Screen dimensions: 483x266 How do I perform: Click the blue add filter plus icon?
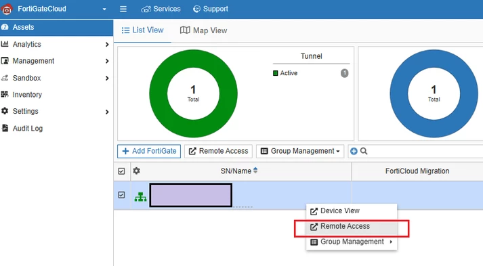[x=354, y=151]
